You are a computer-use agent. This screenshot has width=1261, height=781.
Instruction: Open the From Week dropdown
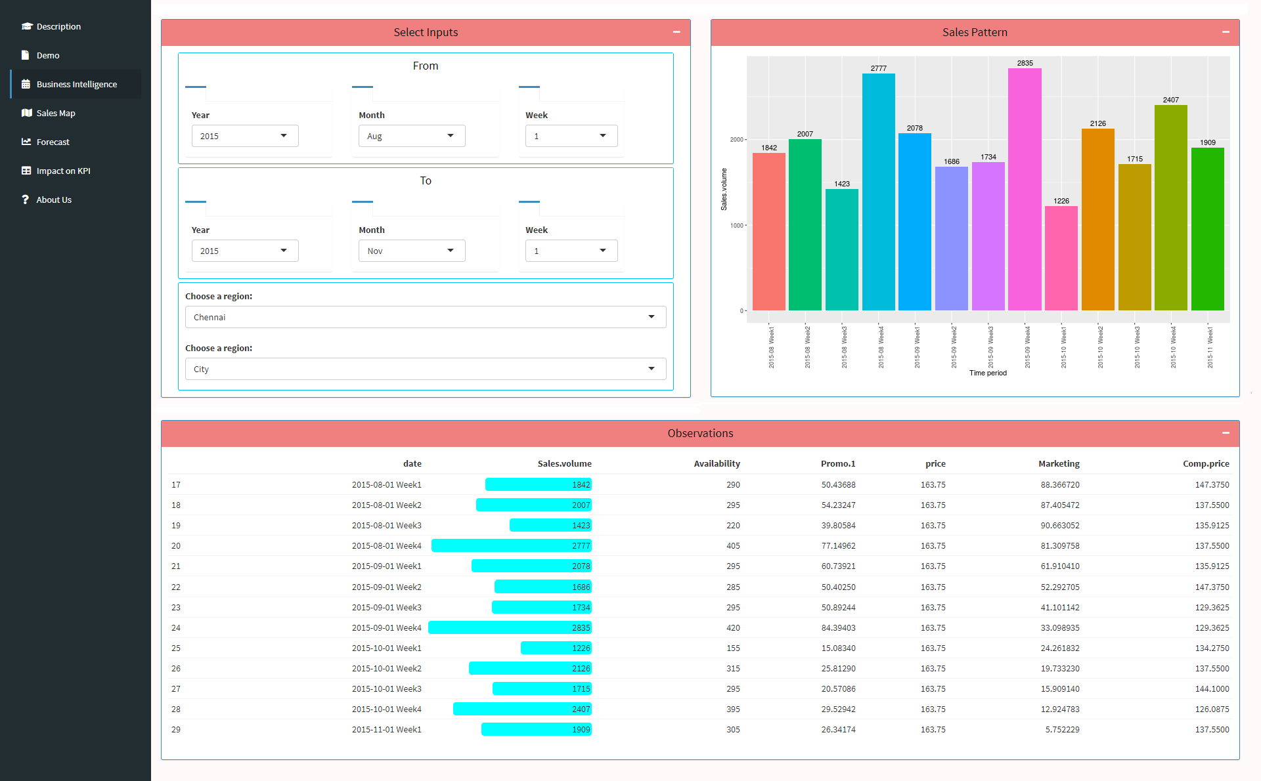(x=571, y=136)
